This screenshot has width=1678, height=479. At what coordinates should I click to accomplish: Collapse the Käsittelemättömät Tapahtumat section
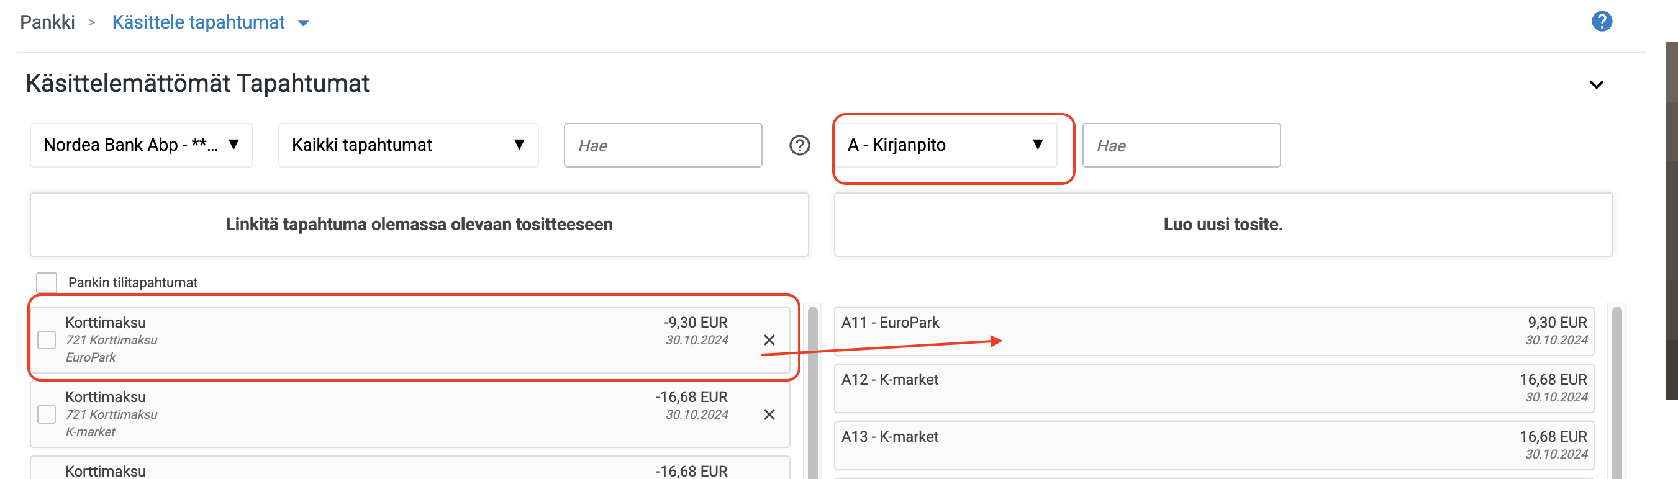[x=1596, y=84]
